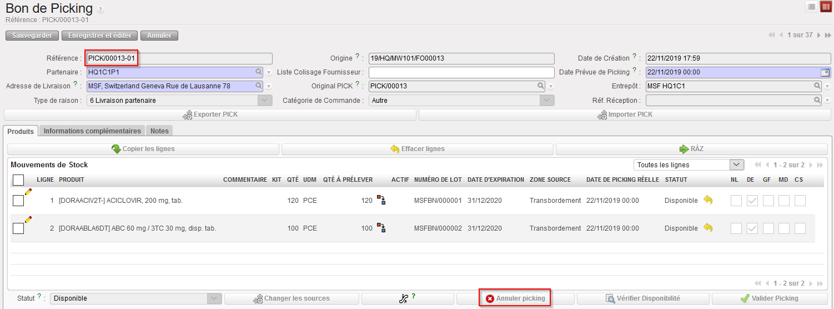Switch to the form view icon at top right

coord(826,7)
